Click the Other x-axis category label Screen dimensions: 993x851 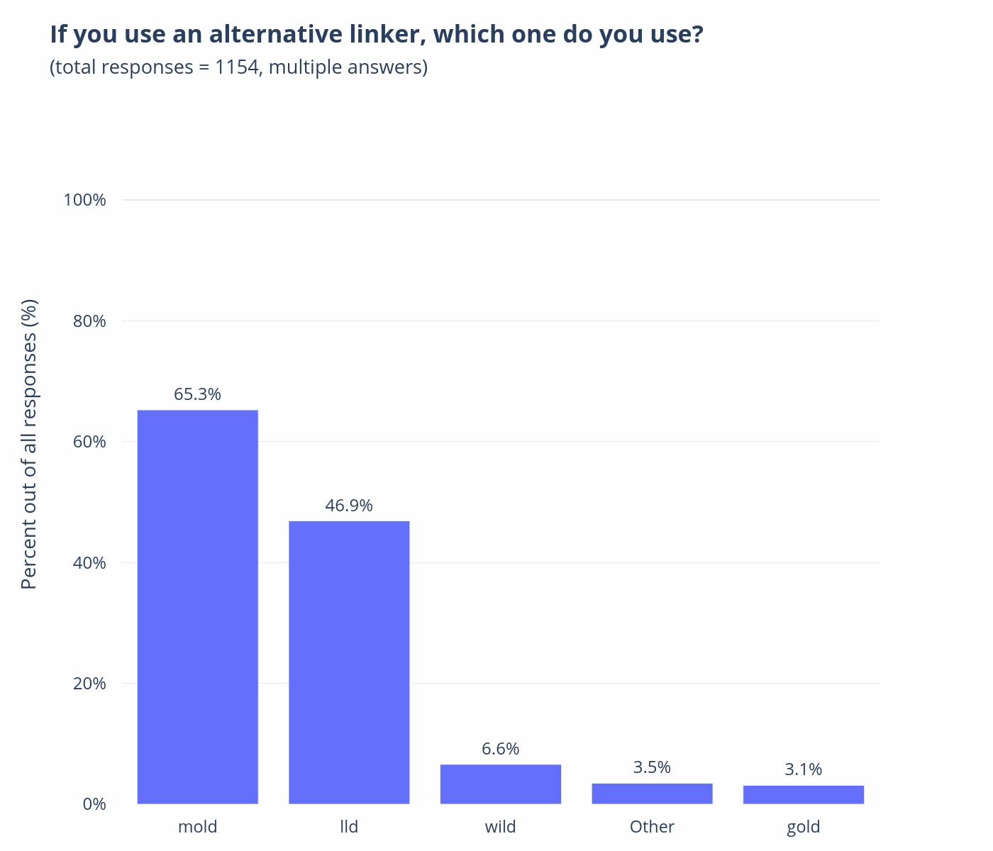652,827
